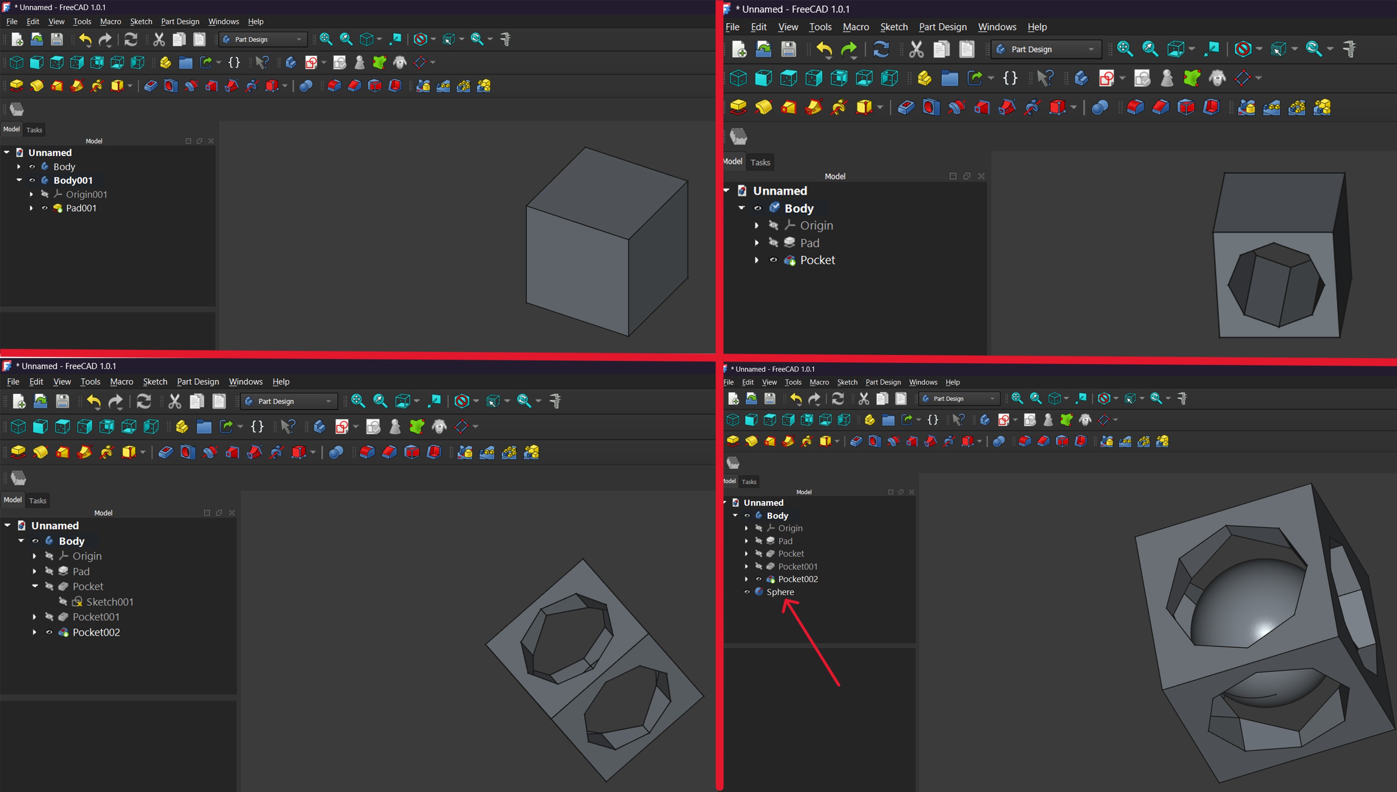Open Part Design workbench dropdown in the top-right window

coord(1046,49)
